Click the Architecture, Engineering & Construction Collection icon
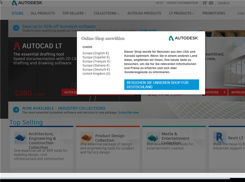Image resolution: width=245 pixels, height=182 pixels. click(20, 138)
